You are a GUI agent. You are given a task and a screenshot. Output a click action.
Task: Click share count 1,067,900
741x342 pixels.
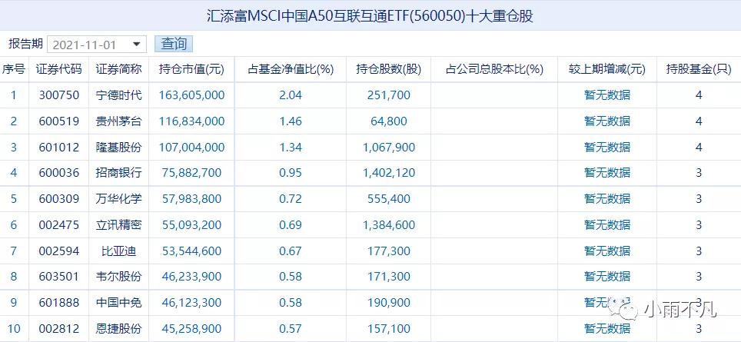coord(388,148)
